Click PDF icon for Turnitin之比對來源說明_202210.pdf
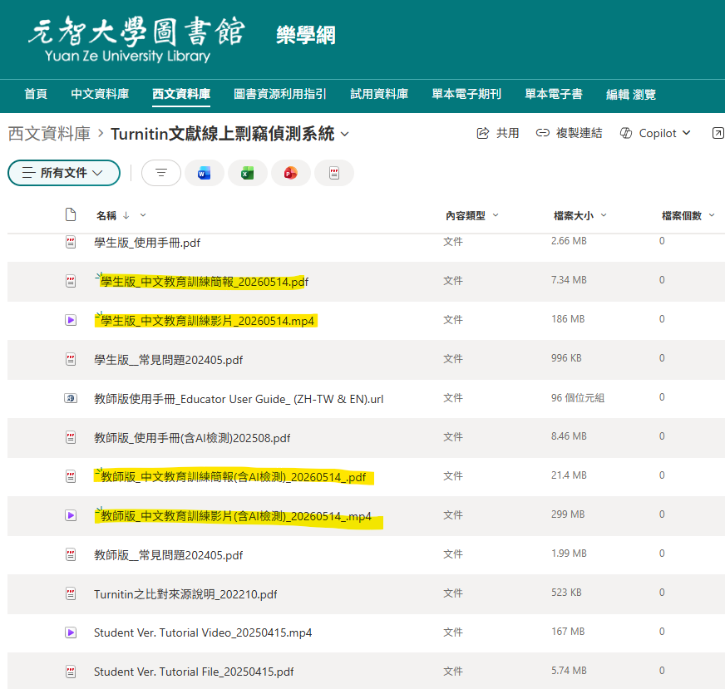This screenshot has height=689, width=725. pos(71,593)
